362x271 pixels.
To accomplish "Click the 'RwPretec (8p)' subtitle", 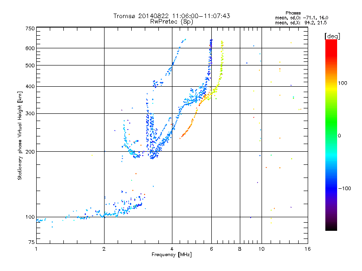I will pyautogui.click(x=171, y=22).
